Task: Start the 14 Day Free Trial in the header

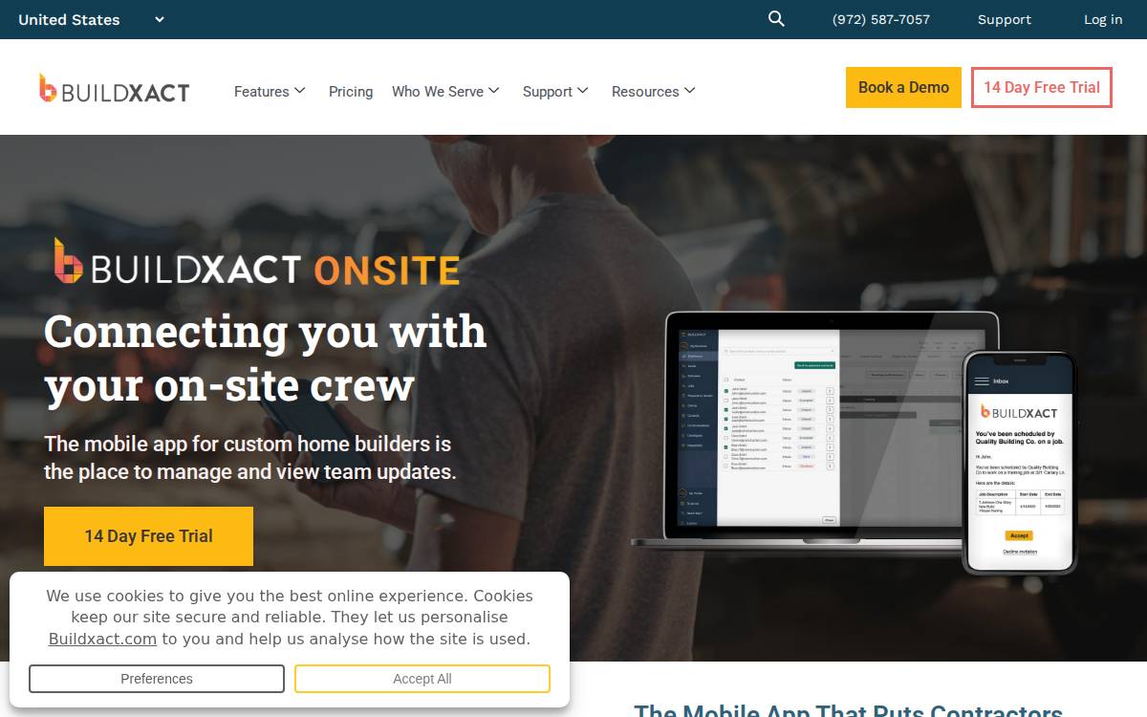Action: [x=1042, y=87]
